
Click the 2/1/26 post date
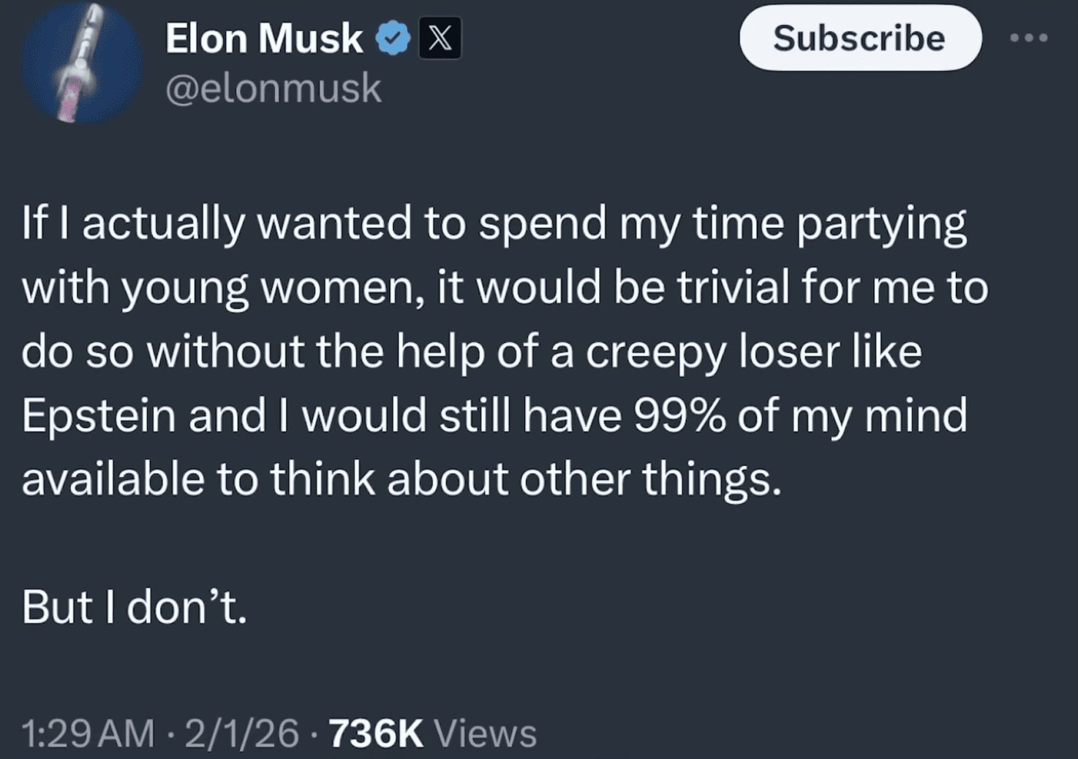pyautogui.click(x=241, y=733)
